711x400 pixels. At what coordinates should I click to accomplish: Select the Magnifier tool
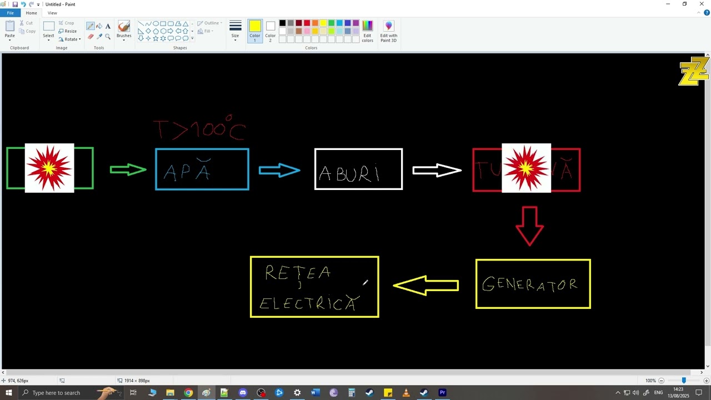coord(108,36)
